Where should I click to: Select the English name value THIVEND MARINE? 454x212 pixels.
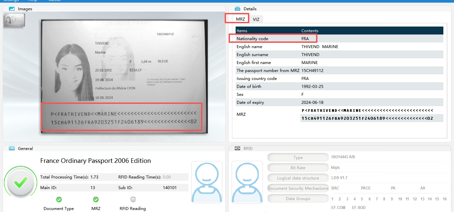320,46
